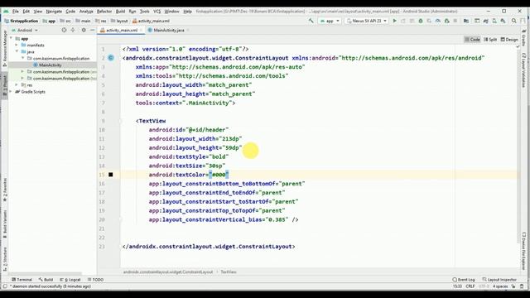Open the Refactor menu
Image resolution: width=530 pixels, height=298 pixels.
click(104, 11)
